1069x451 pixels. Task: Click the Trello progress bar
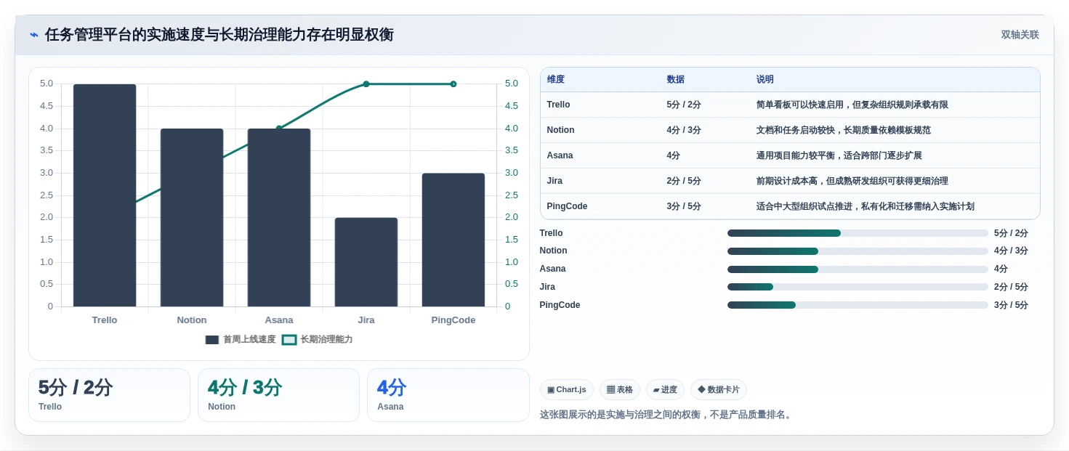pyautogui.click(x=858, y=233)
